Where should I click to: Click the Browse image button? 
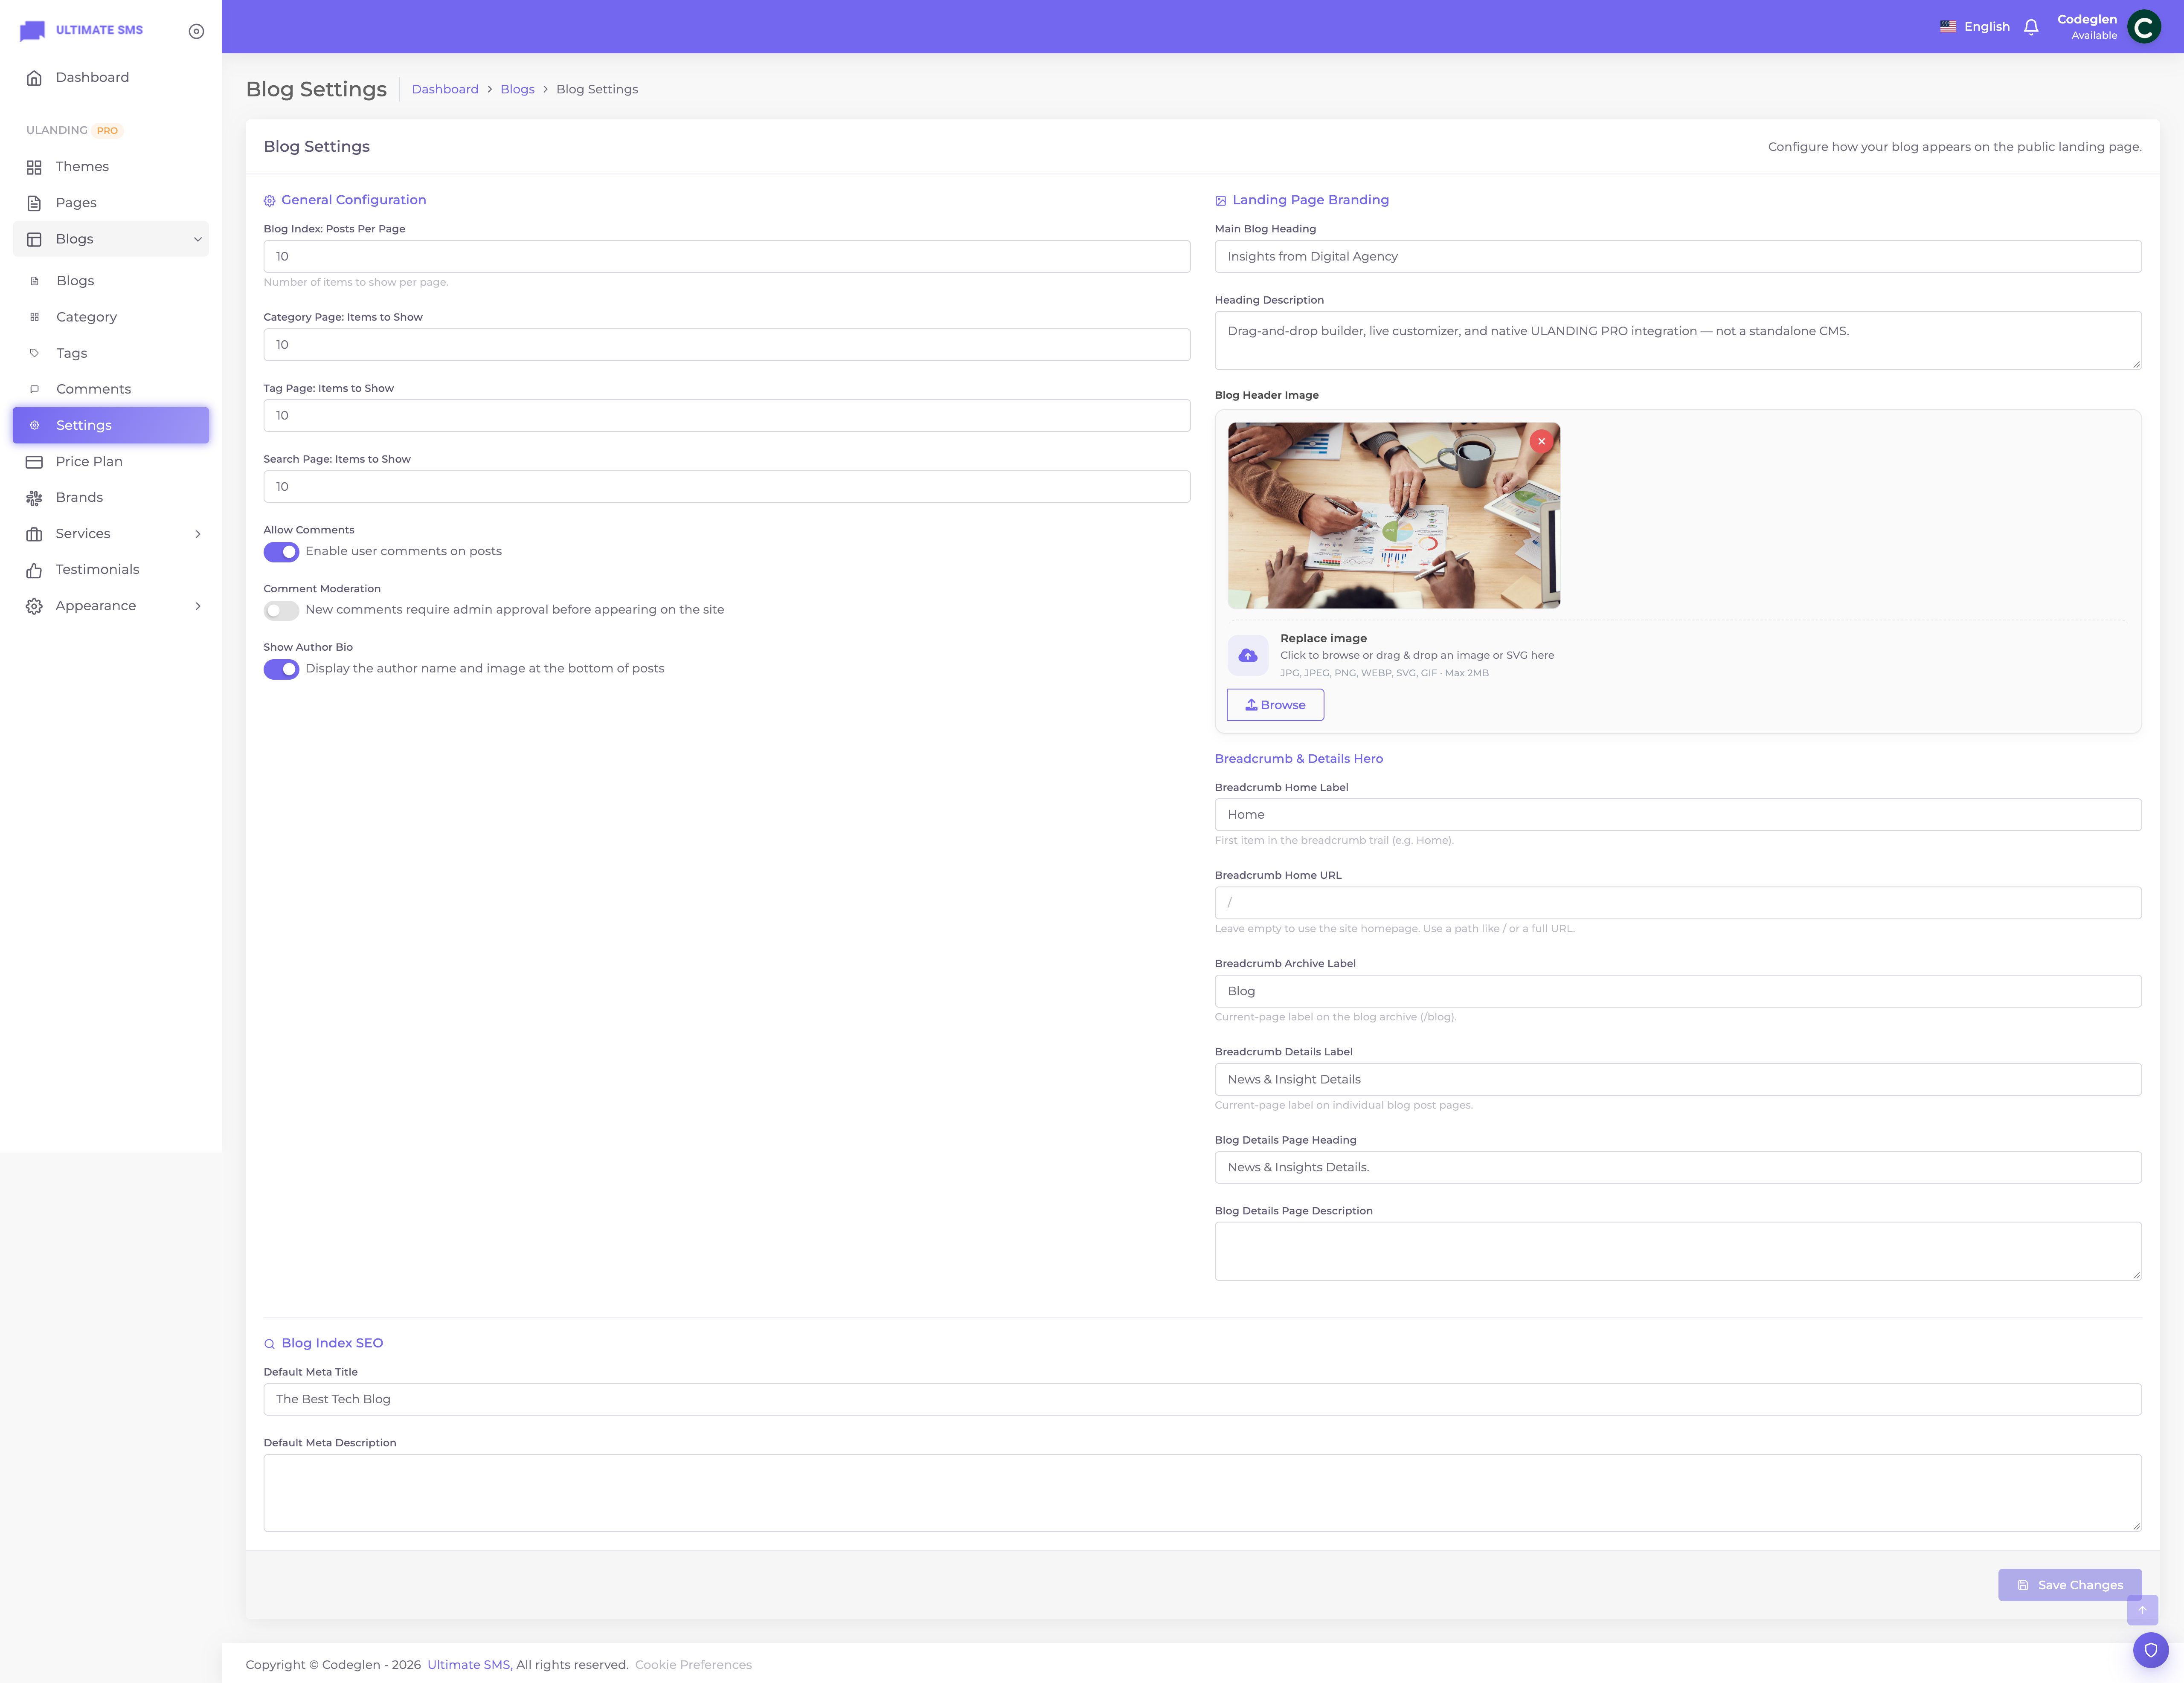1275,704
